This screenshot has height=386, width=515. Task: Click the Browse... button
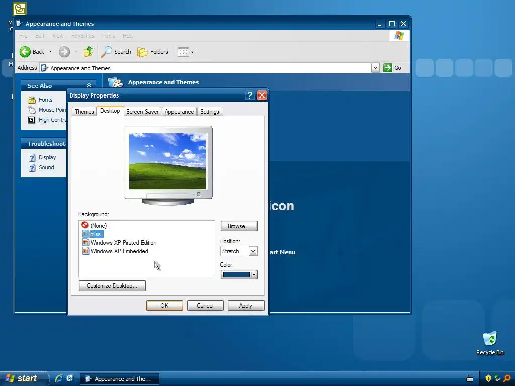[239, 226]
